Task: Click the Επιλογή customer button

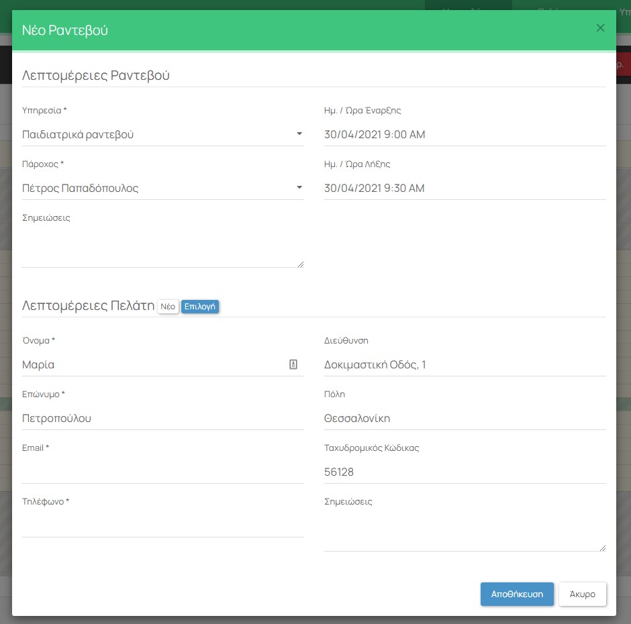Action: [x=200, y=307]
